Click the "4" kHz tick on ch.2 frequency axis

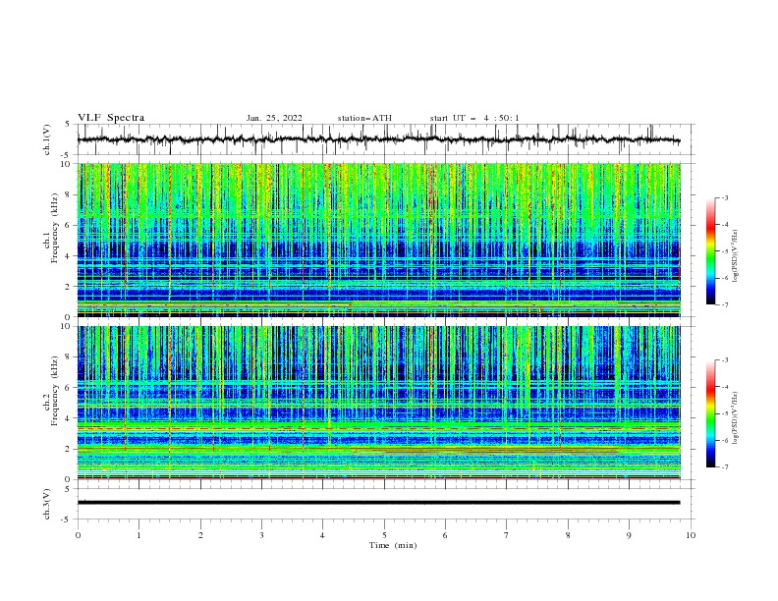(x=69, y=418)
